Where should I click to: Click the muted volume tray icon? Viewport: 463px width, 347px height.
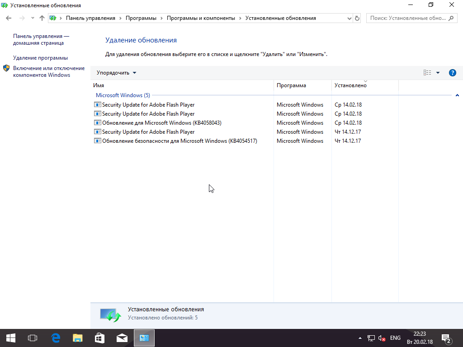click(382, 338)
